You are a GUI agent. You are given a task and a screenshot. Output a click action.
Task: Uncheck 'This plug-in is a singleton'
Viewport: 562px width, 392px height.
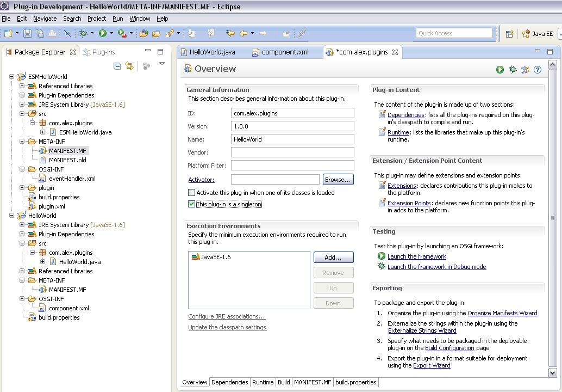(x=192, y=204)
